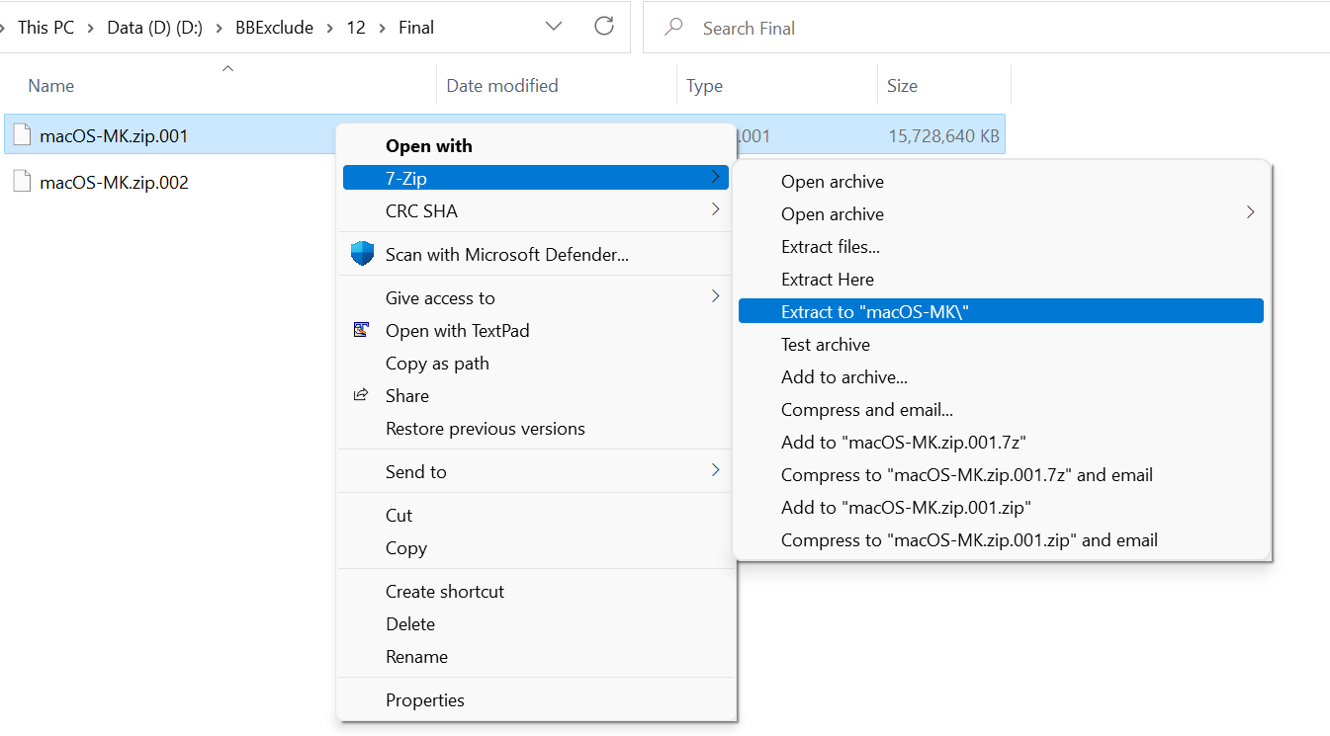Screen dimensions: 1330x736
Task: Click the file icon of macOS-MK.zip.001
Action: 23,135
